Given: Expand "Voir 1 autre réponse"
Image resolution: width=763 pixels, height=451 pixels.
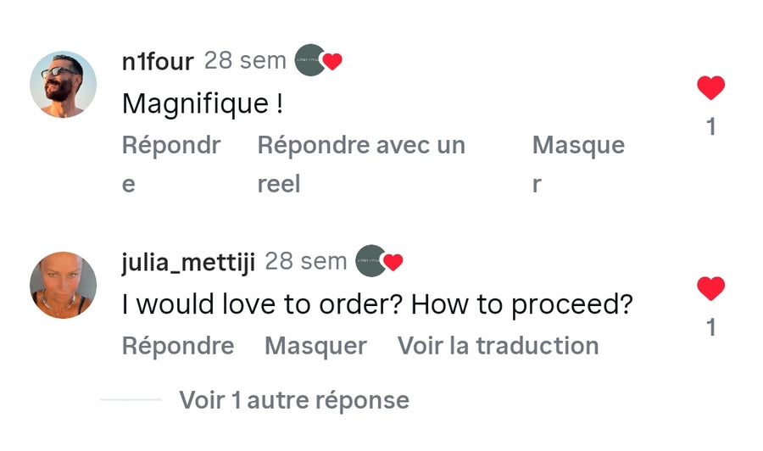Looking at the screenshot, I should 293,400.
